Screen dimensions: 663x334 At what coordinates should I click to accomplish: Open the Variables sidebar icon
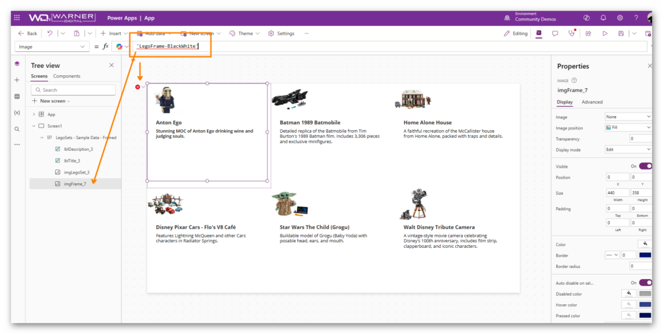17,113
